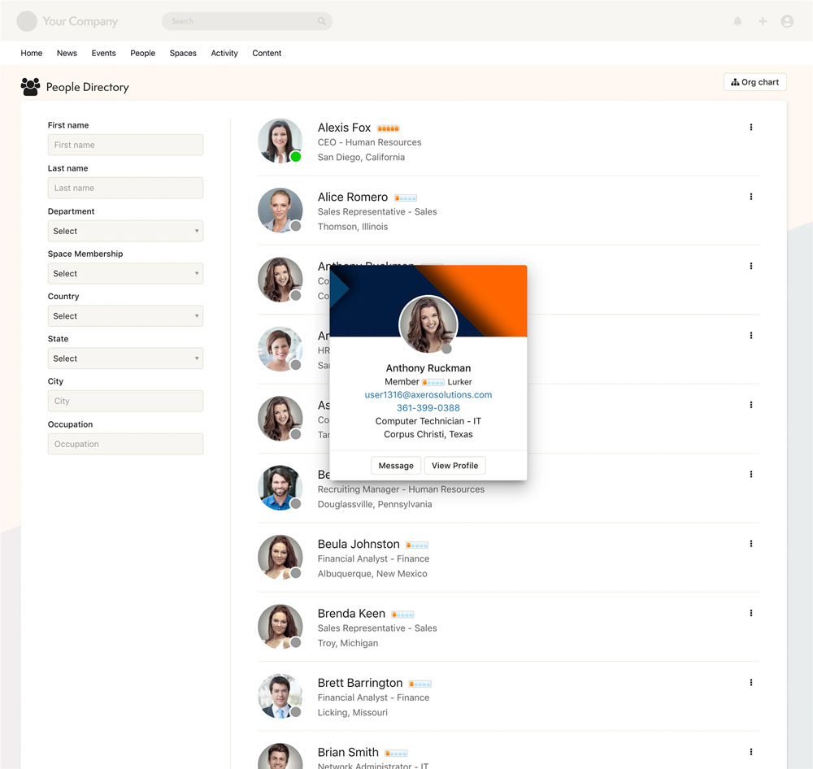Open the notifications bell icon
Image resolution: width=813 pixels, height=769 pixels.
tap(737, 21)
